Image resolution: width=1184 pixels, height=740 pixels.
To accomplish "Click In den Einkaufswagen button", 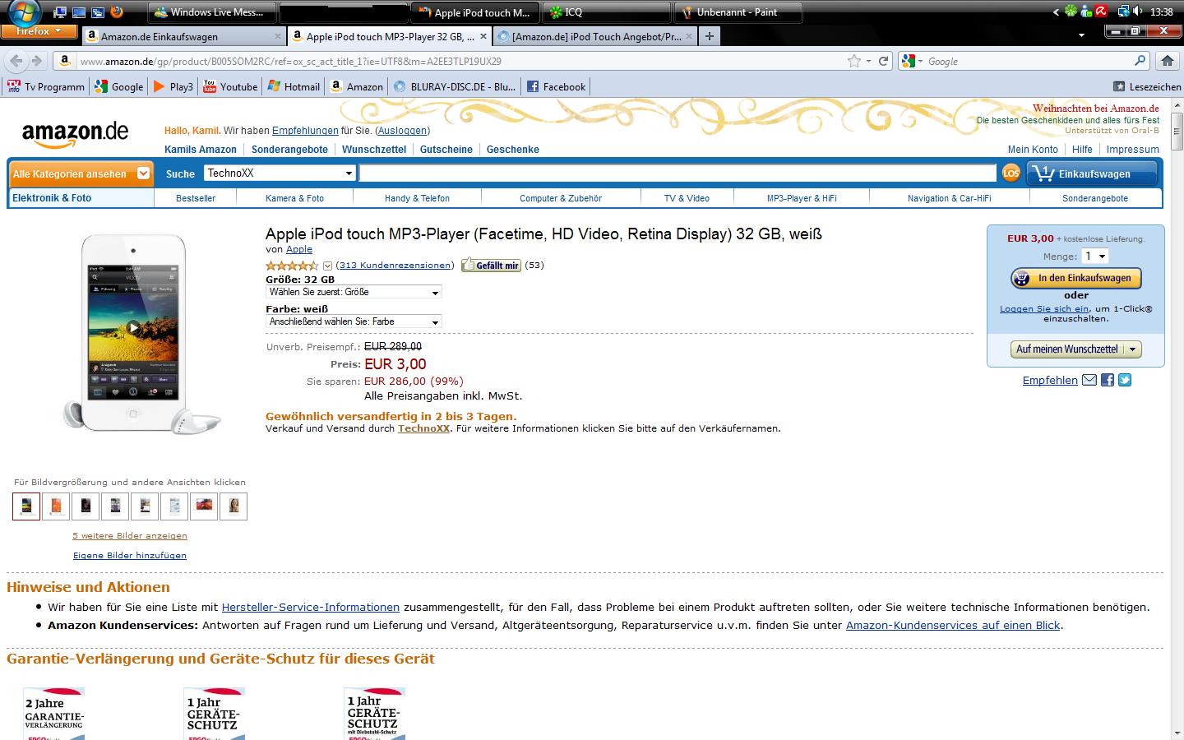I will pyautogui.click(x=1076, y=278).
